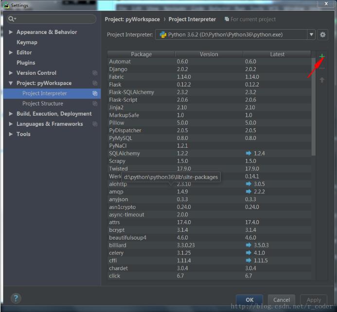
Task: Expand Appearance & Behavior section
Action: [x=11, y=32]
